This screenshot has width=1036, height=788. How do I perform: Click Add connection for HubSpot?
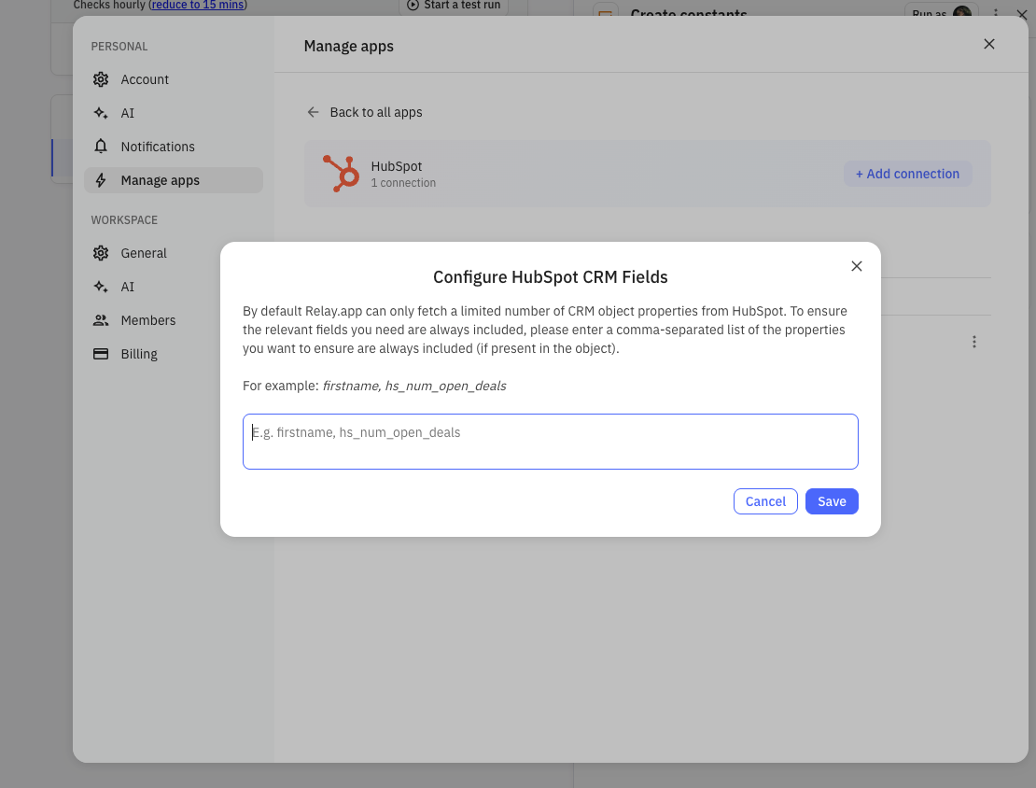pyautogui.click(x=907, y=174)
